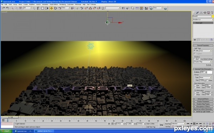Open the Material Editor icon
Image resolution: width=214 pixels, height=133 pixels.
(x=146, y=8)
